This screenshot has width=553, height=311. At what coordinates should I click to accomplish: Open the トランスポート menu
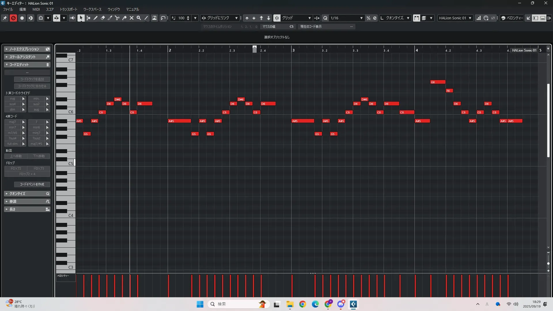(68, 9)
